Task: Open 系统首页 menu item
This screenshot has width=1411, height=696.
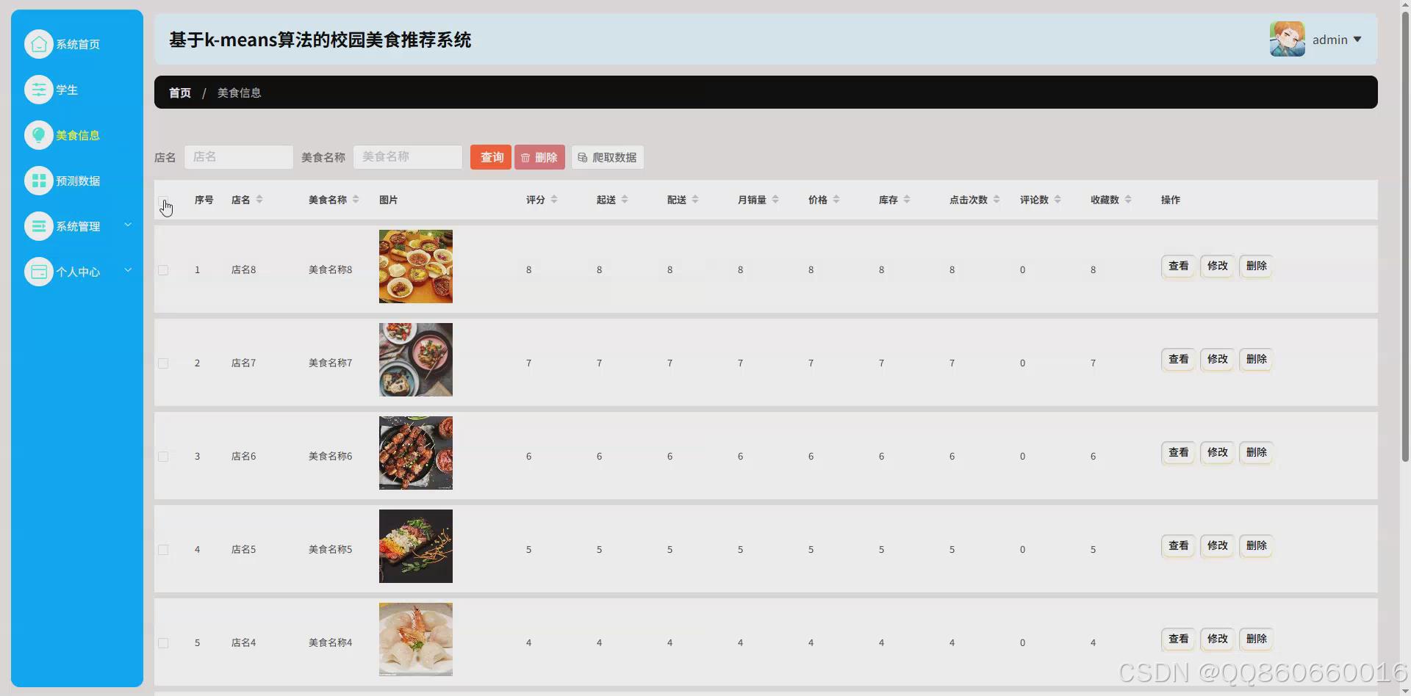Action: coord(77,44)
